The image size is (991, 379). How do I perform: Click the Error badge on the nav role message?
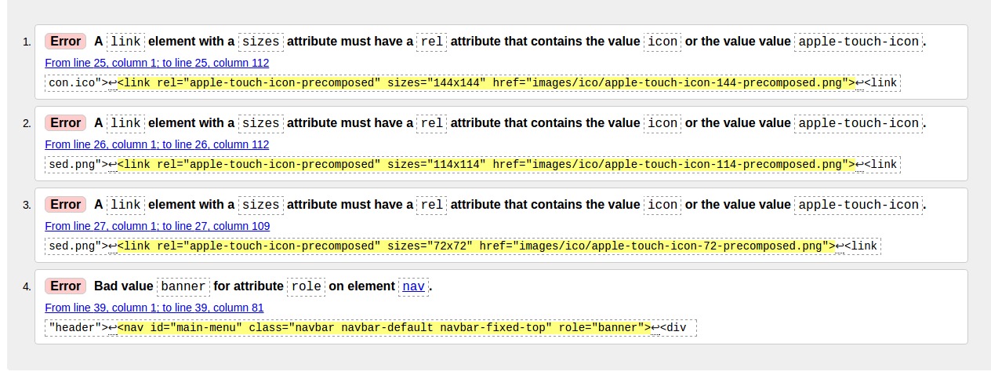click(65, 286)
